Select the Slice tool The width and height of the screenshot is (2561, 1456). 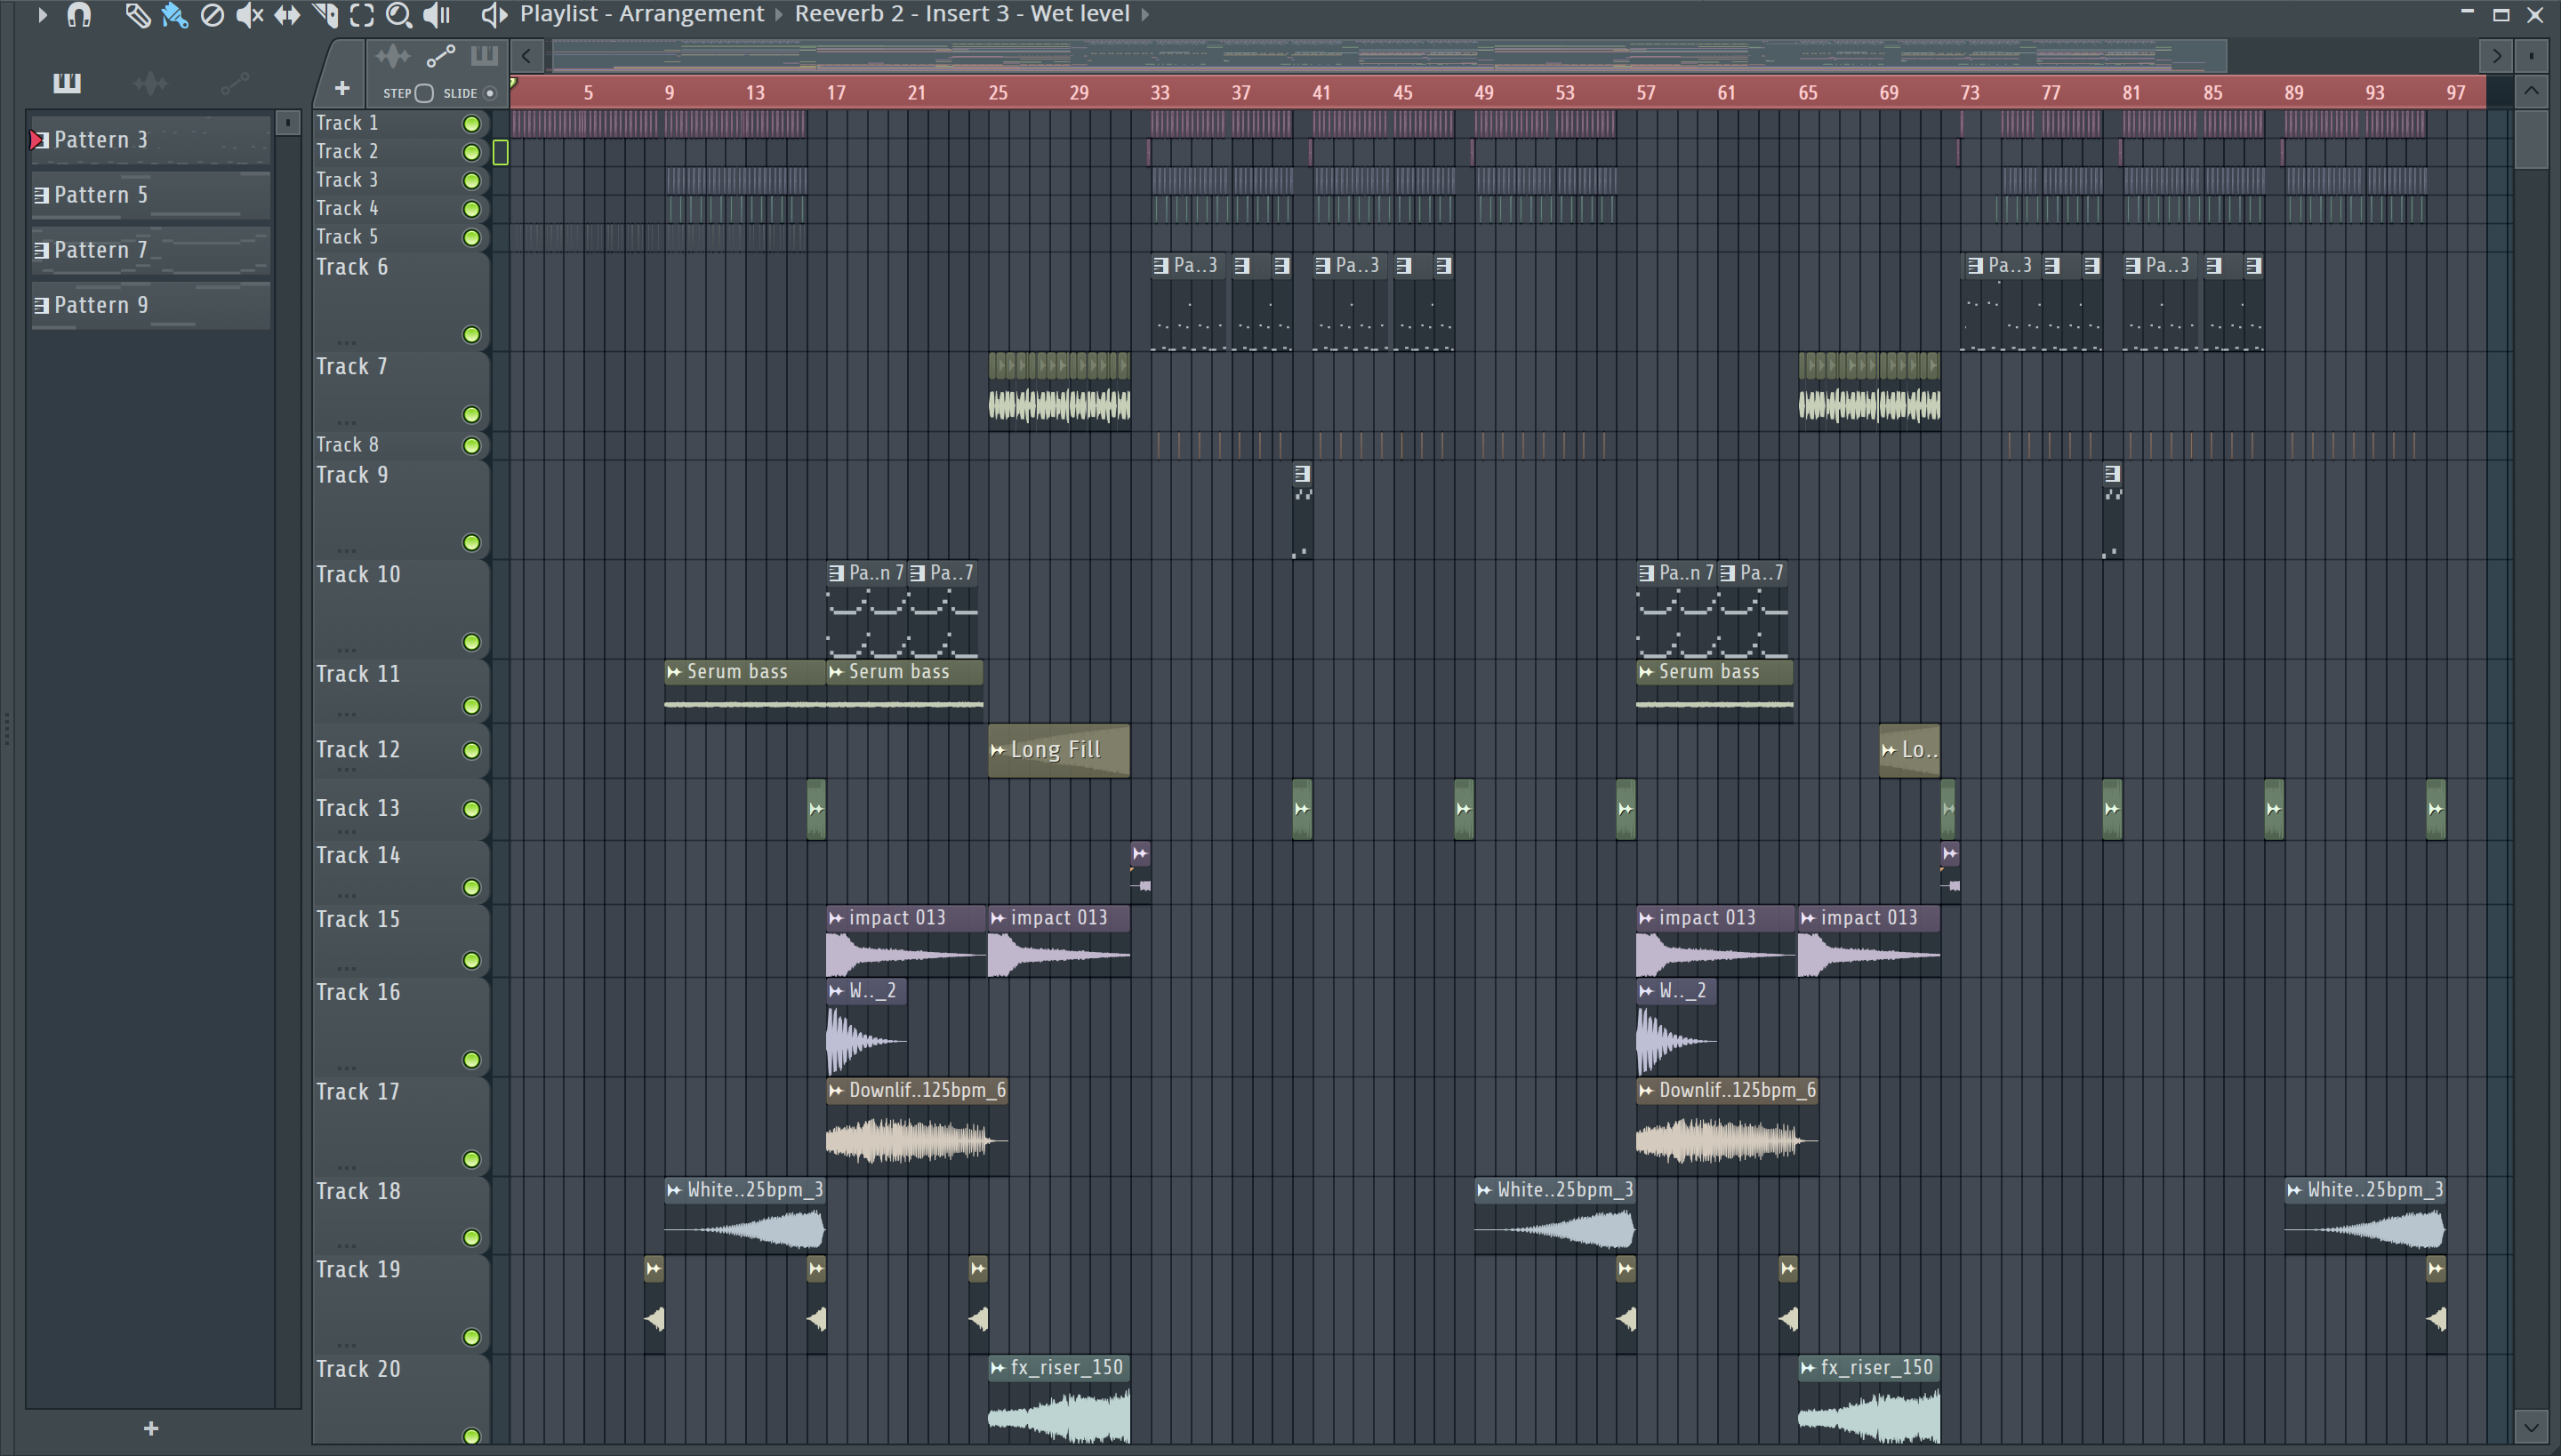[325, 14]
